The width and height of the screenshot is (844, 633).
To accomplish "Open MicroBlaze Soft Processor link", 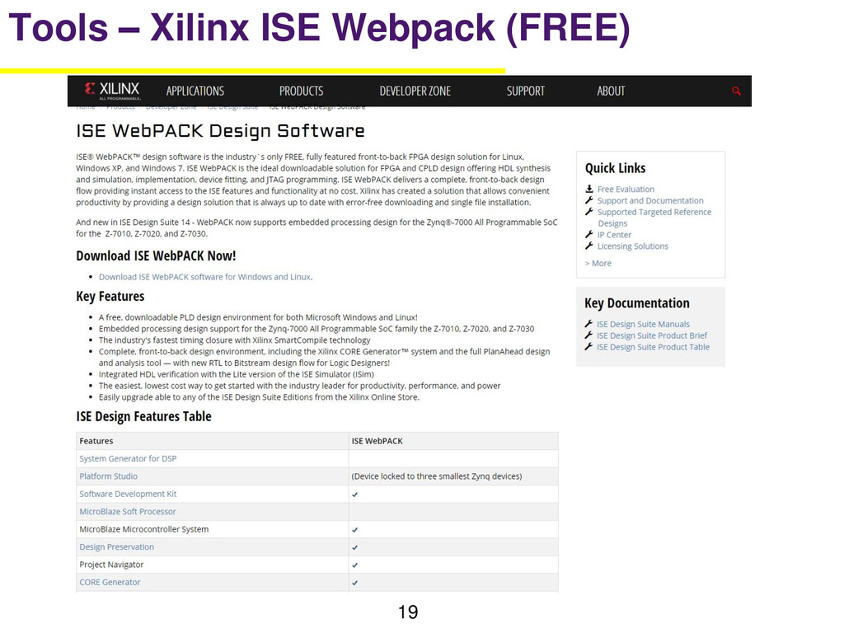I will 128,512.
